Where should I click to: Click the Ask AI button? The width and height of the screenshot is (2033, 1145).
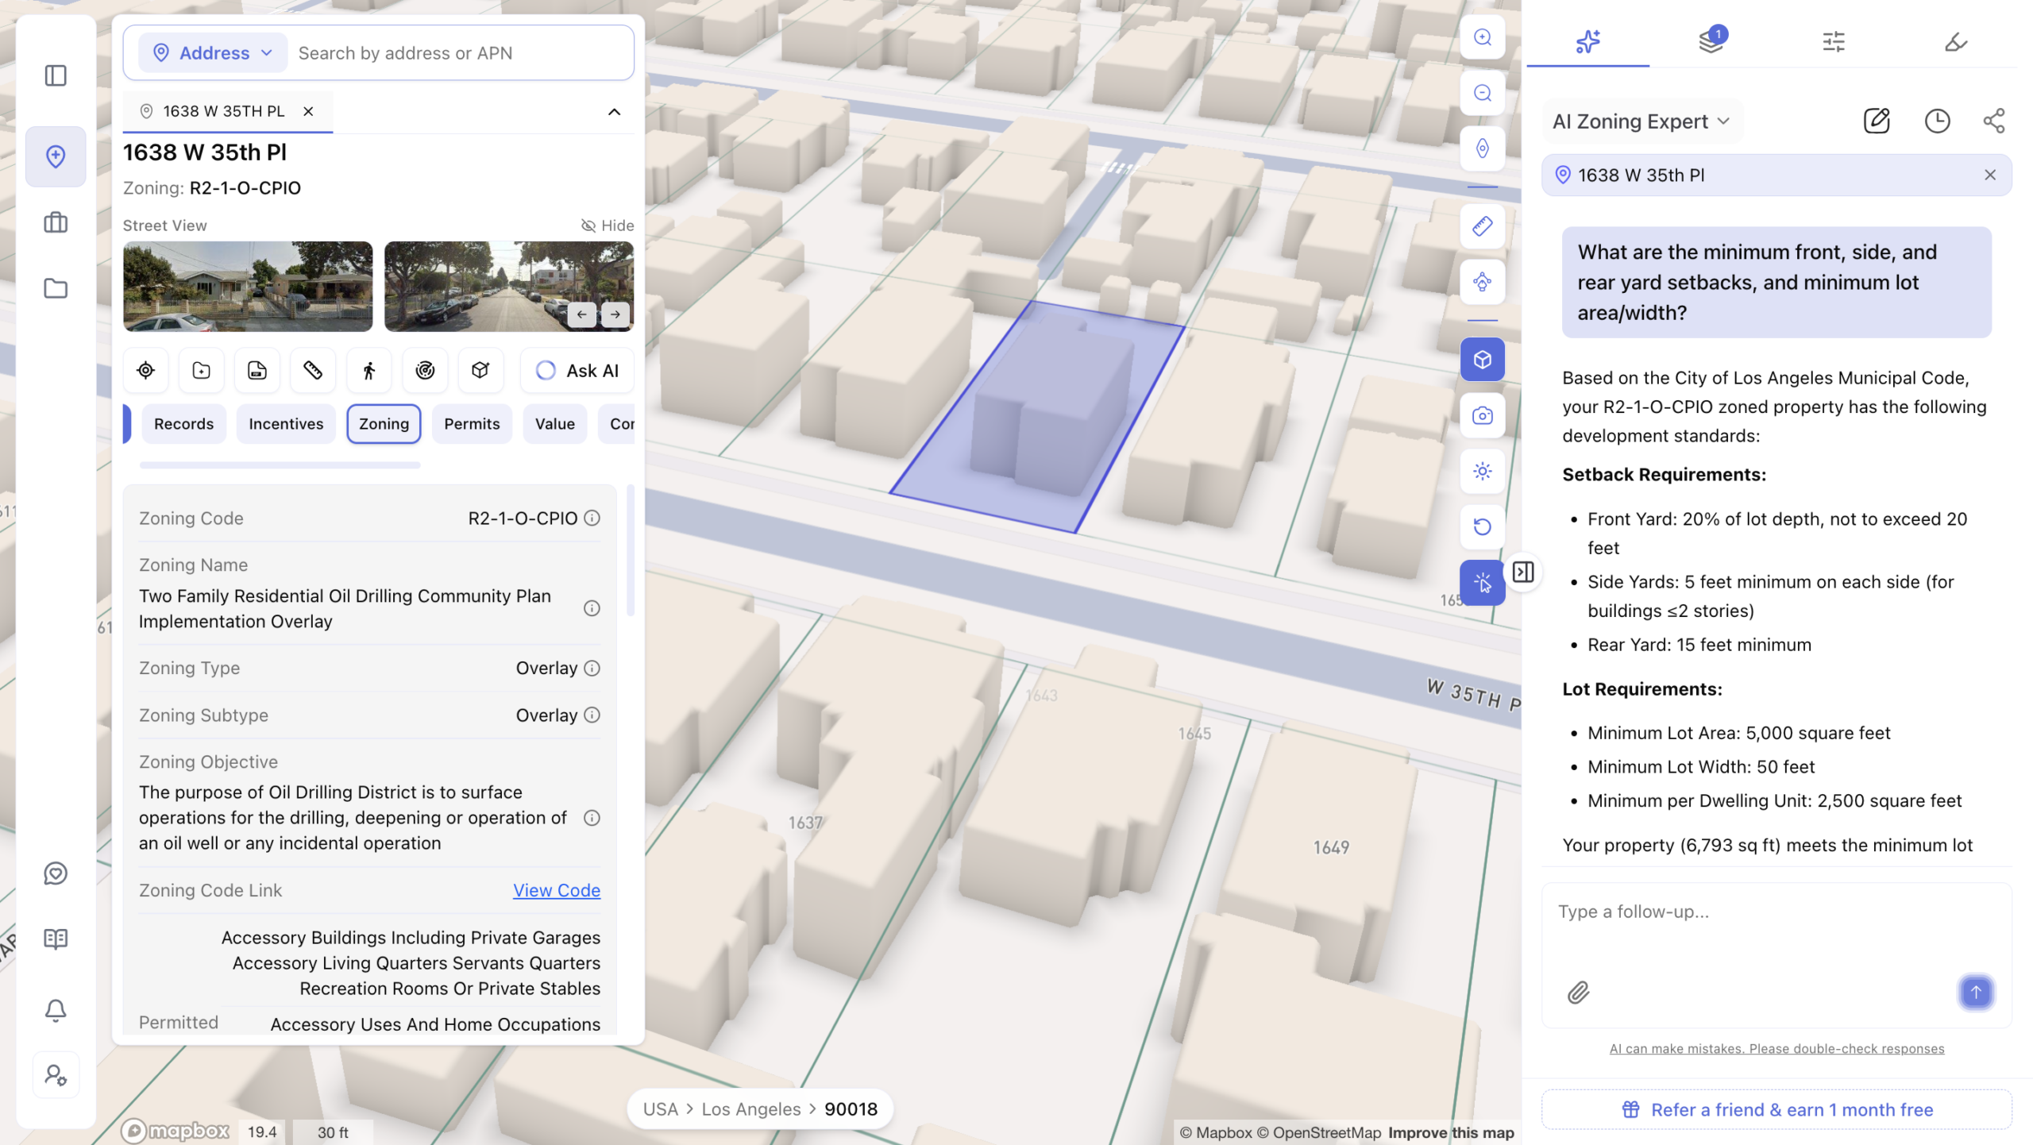click(577, 370)
